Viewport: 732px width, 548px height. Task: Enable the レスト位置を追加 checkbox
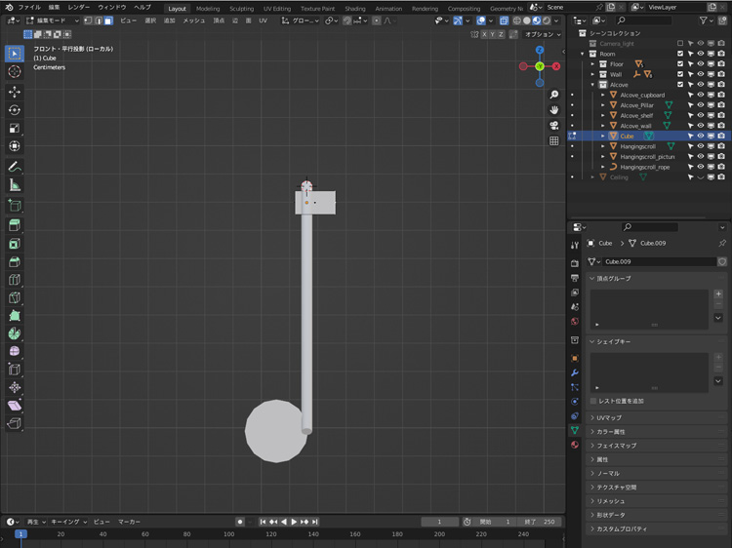[x=594, y=401]
